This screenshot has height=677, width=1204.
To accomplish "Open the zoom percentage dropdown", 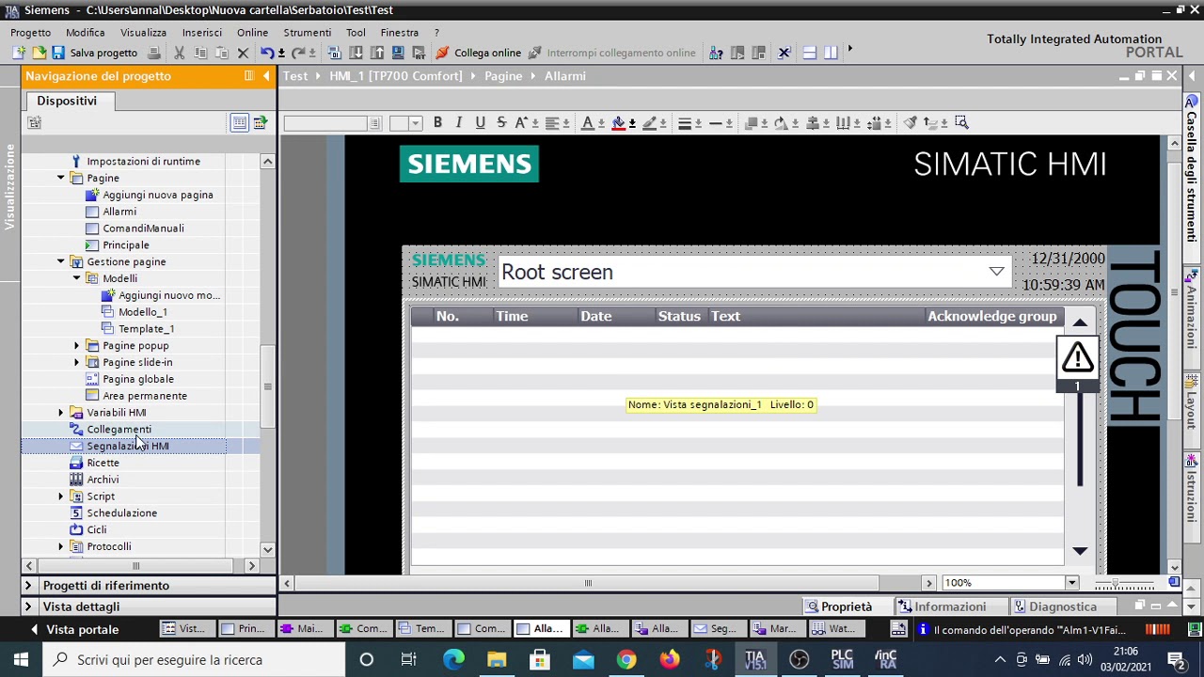I will coord(1070,583).
